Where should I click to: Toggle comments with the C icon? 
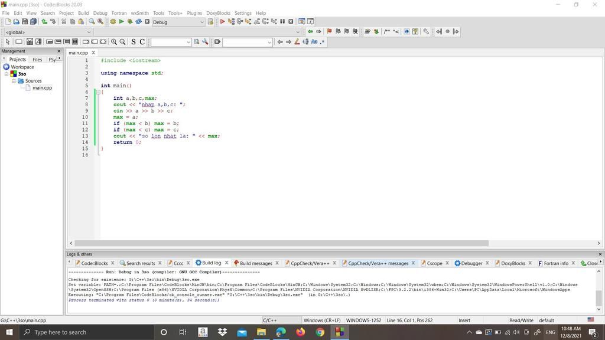[x=142, y=42]
